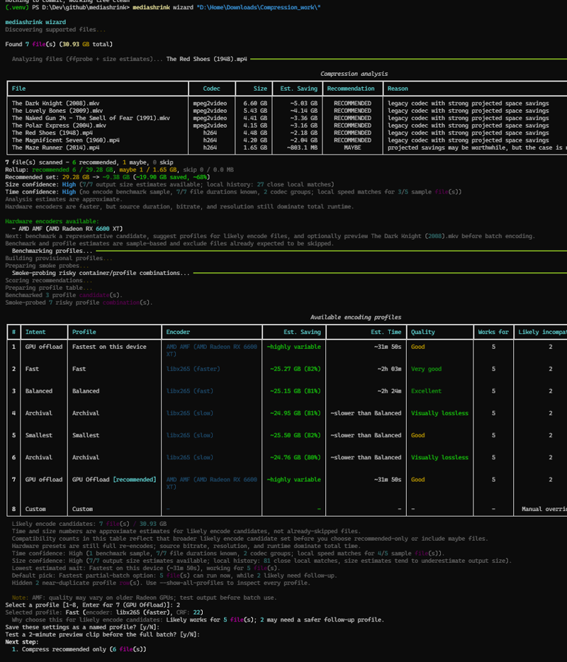Screen dimensions: 567x662
Task: Click the 'Reason' column header
Action: (x=398, y=89)
